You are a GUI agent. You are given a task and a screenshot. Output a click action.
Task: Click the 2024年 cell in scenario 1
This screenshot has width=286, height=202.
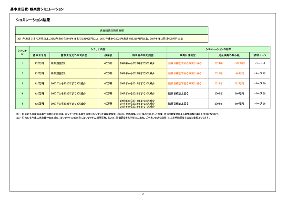click(x=218, y=63)
